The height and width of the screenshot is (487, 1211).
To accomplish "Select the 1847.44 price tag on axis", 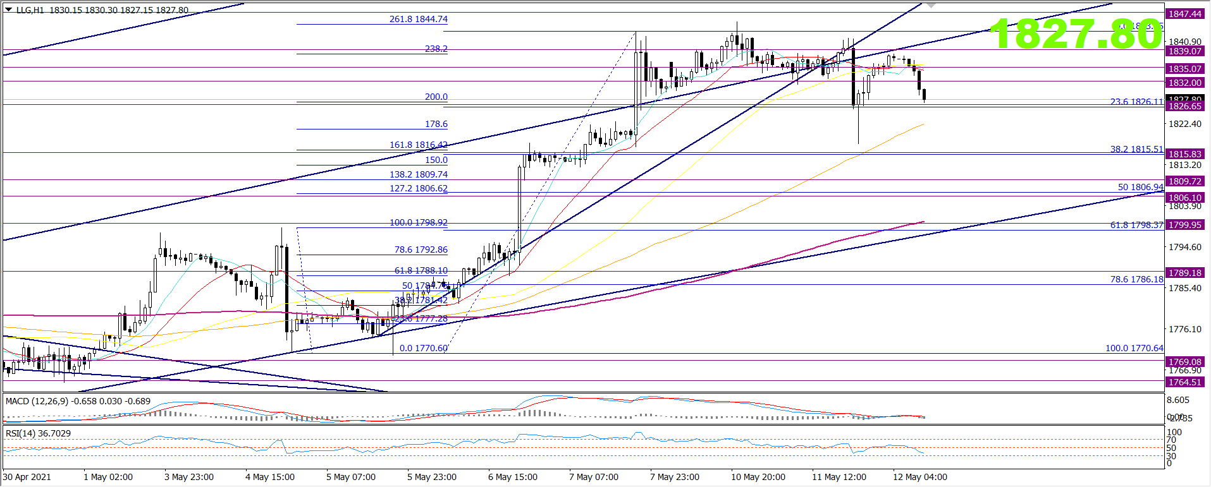I will pyautogui.click(x=1185, y=14).
